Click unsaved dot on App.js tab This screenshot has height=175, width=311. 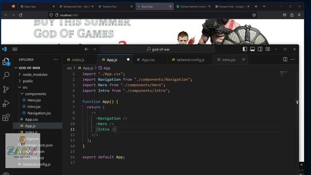tap(128, 59)
